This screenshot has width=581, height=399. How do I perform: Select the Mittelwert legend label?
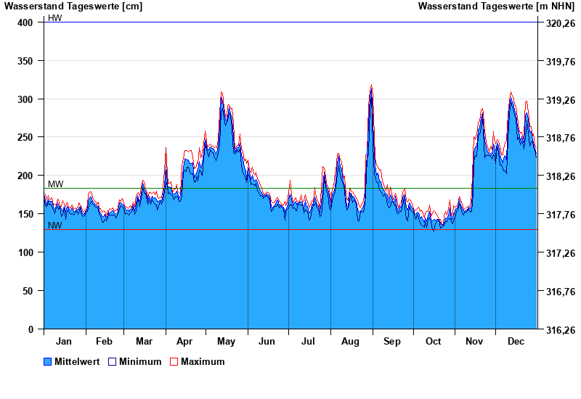[x=78, y=361]
